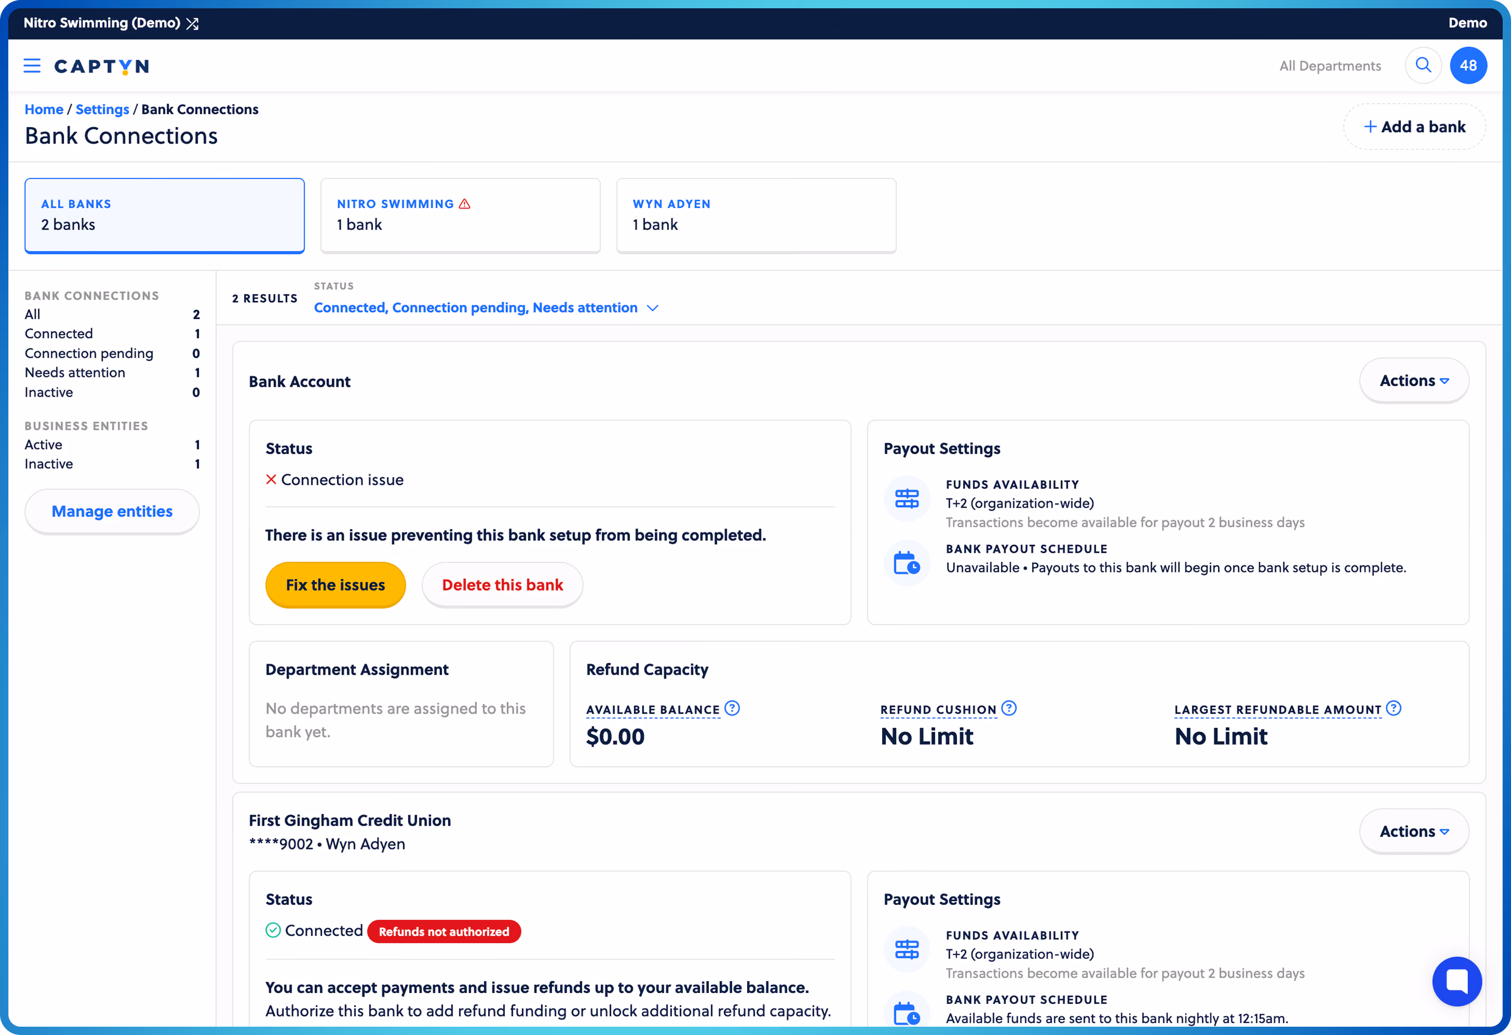Filter by Connection pending
Viewport: 1511px width, 1035px height.
pos(112,354)
